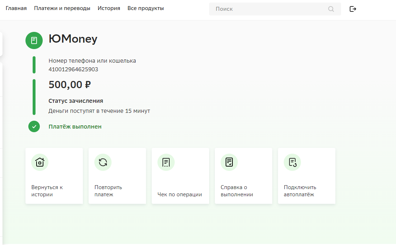Click into the Поиск search field
This screenshot has width=396, height=245.
[x=275, y=9]
